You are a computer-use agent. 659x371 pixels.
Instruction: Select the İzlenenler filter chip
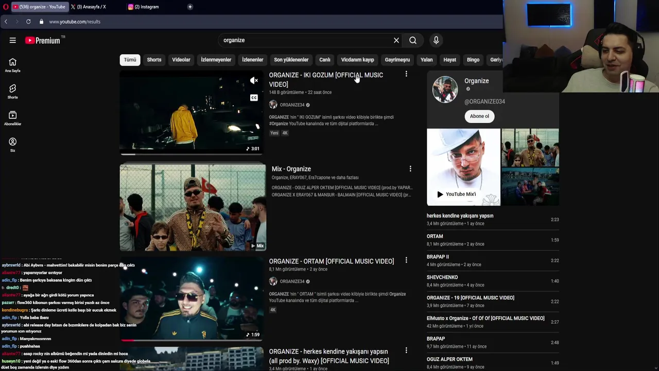coord(253,60)
